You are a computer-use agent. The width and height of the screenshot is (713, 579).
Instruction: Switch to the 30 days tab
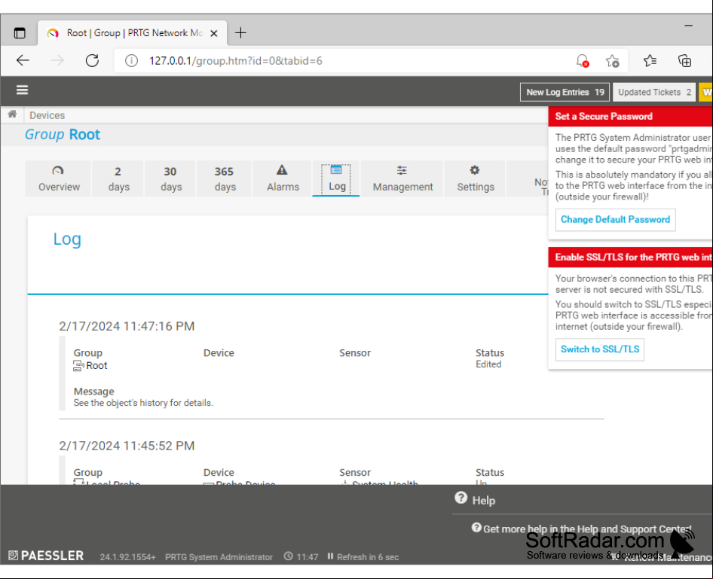pyautogui.click(x=170, y=178)
